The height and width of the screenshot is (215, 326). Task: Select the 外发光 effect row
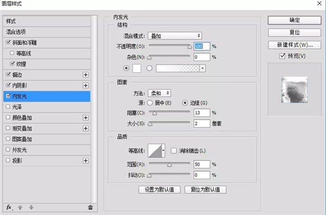click(47, 150)
